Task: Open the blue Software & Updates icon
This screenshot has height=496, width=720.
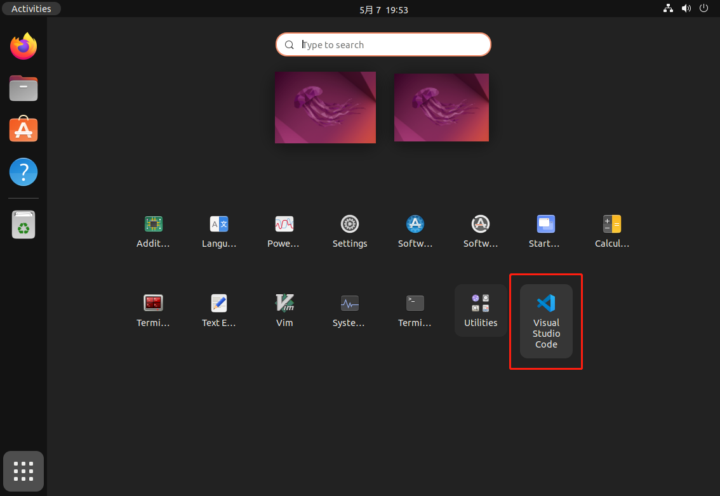Action: 415,224
